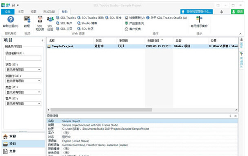Go to the 项目 projects view
Viewport: 248px width, 156px height.
(x=23, y=144)
